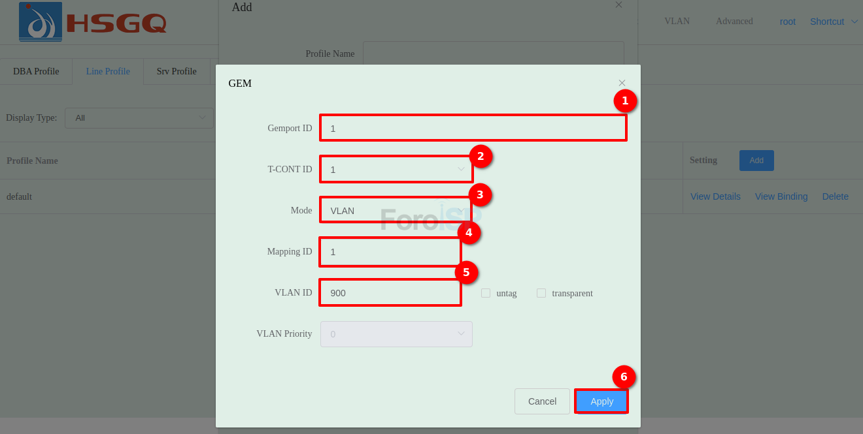This screenshot has width=863, height=434.
Task: Enable the untag checkbox
Action: pyautogui.click(x=486, y=293)
